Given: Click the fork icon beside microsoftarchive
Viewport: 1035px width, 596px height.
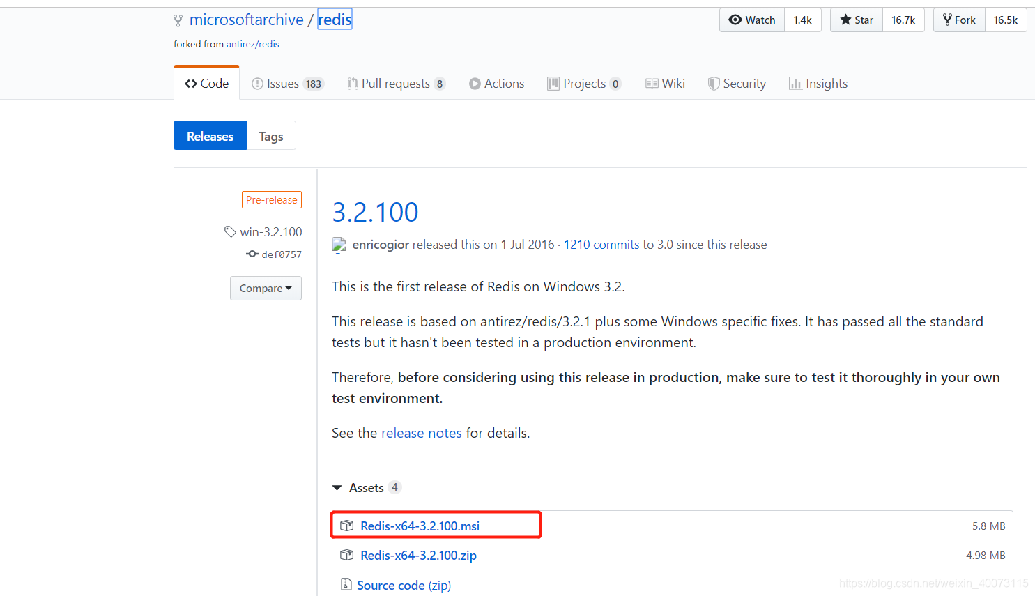Looking at the screenshot, I should point(178,21).
